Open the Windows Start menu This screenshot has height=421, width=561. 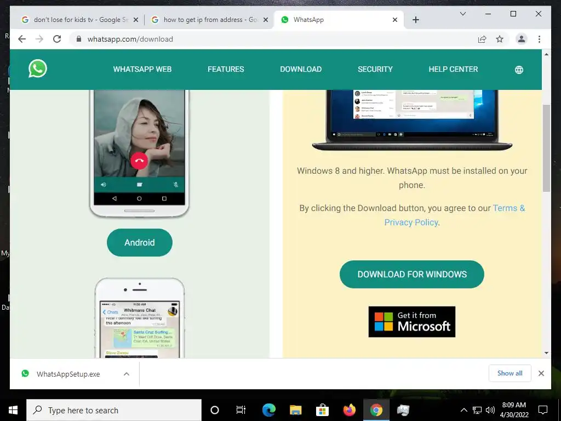pos(13,410)
